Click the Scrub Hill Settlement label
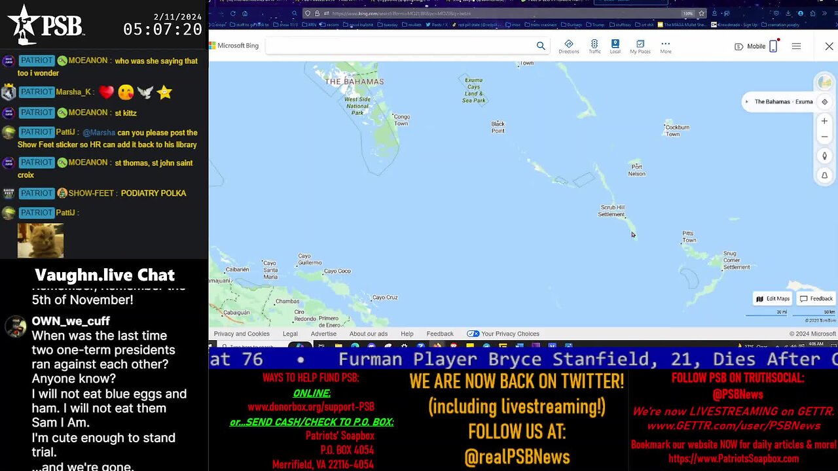 611,211
